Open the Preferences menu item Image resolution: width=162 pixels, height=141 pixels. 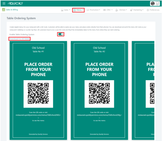[155, 10]
